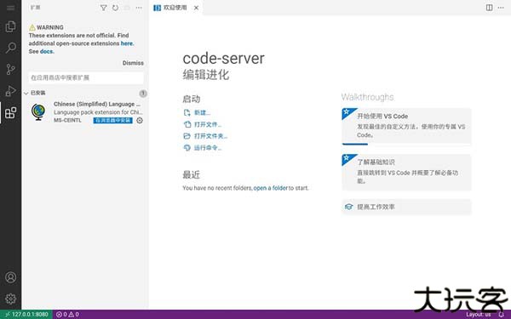Viewport: 511px width, 319px height.
Task: Open the Search view in activity bar
Action: [10, 48]
